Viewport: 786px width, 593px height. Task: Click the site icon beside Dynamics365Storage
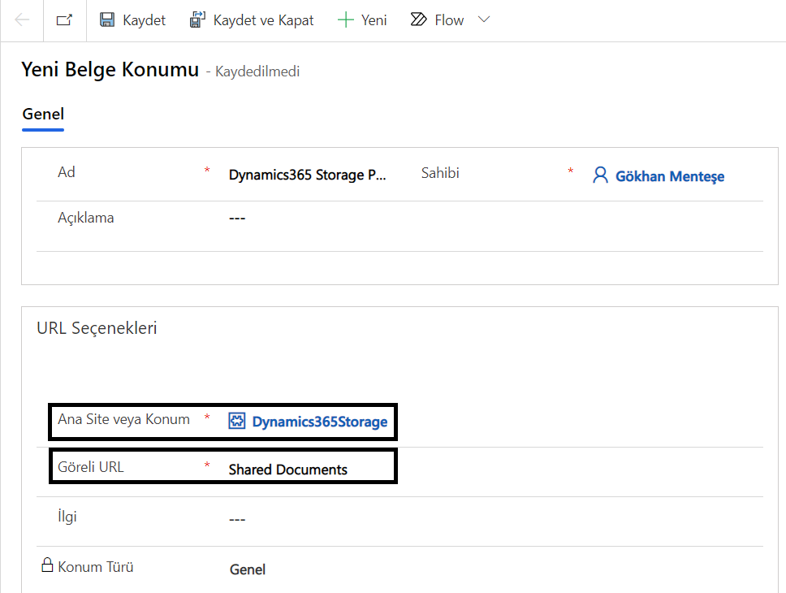[237, 421]
